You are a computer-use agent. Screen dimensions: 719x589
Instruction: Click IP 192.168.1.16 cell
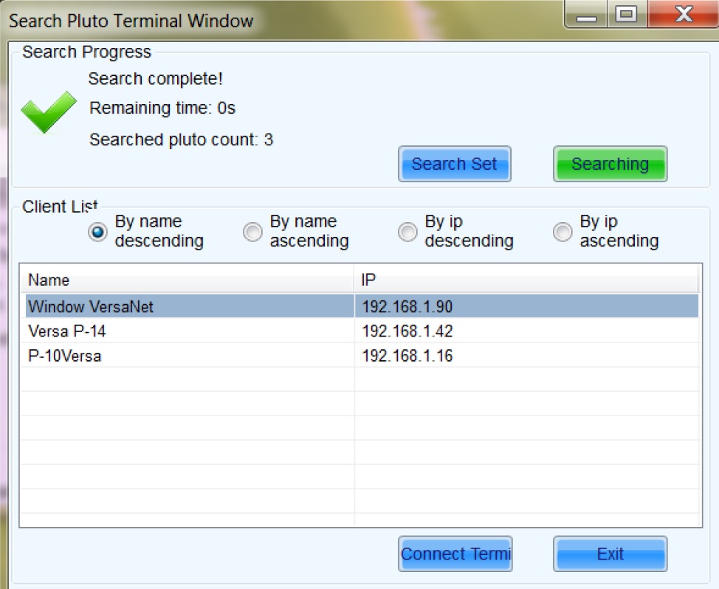(526, 356)
